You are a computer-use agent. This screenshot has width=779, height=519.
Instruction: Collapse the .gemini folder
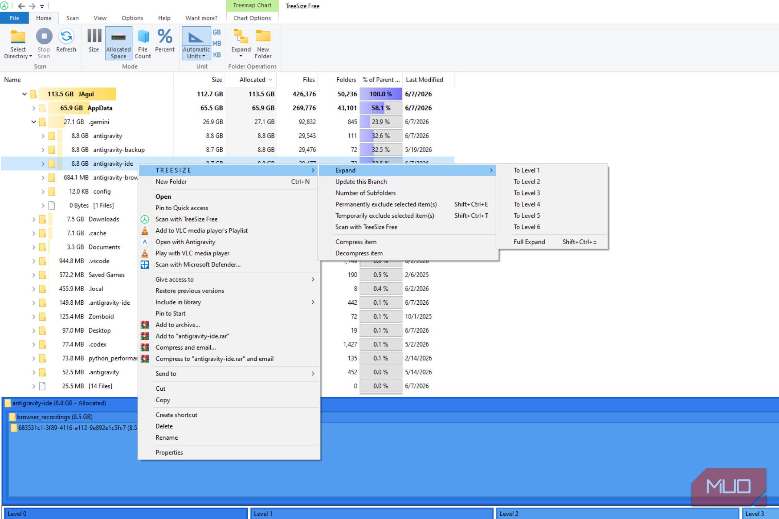(x=33, y=122)
